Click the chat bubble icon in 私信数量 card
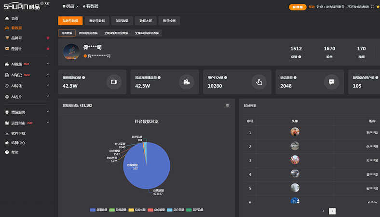Image resolution: width=380 pixels, height=217 pixels. pos(331,82)
